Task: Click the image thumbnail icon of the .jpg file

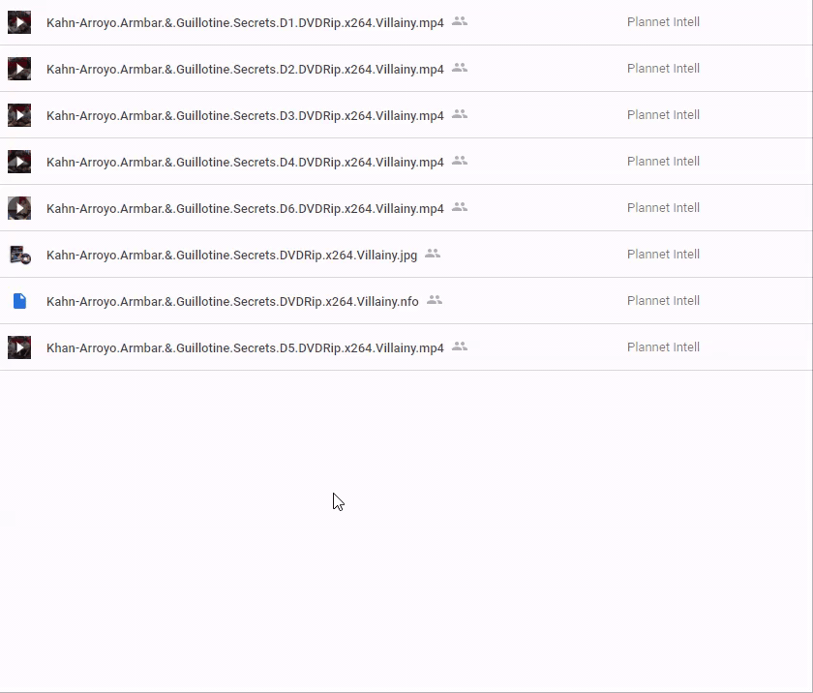Action: [19, 255]
